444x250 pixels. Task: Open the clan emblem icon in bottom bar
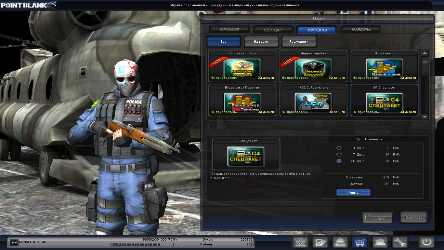coord(300,242)
